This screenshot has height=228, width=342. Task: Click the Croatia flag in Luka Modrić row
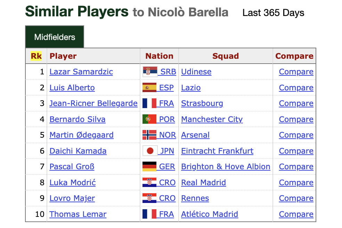point(149,182)
